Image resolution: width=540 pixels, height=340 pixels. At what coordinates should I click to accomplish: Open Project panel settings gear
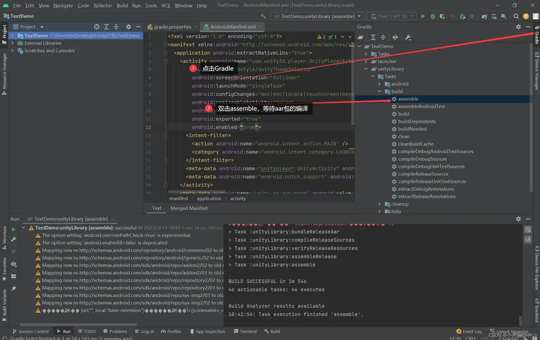[129, 26]
